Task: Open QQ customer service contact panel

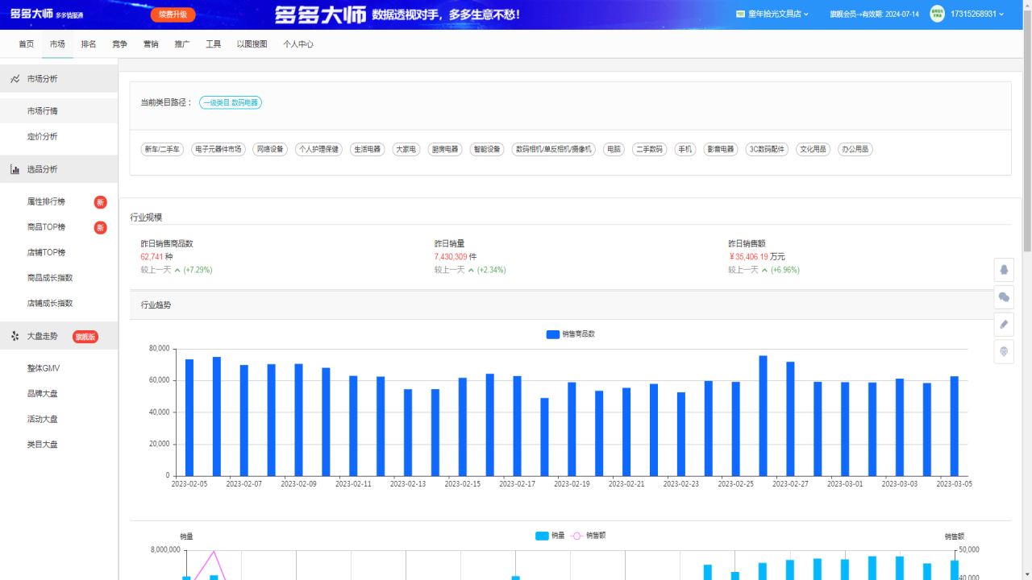Action: pyautogui.click(x=1004, y=270)
